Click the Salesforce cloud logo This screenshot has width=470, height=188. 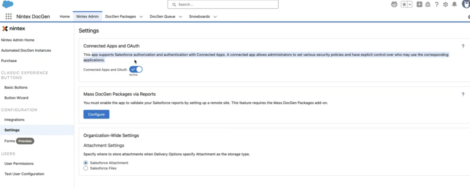tap(8, 4)
